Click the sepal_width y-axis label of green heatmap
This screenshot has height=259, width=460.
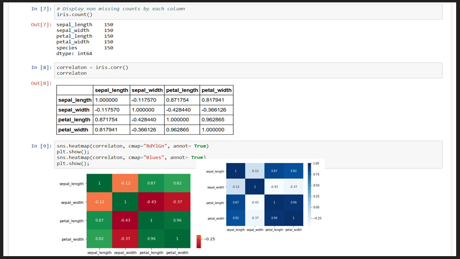pos(72,202)
